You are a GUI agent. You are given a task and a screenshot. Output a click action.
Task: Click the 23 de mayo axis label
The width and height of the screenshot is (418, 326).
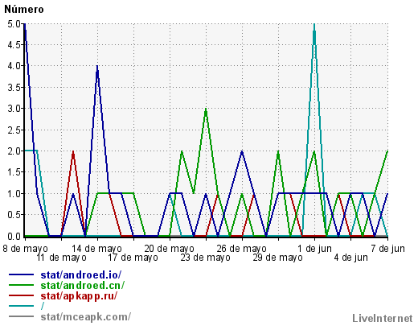[x=205, y=258]
